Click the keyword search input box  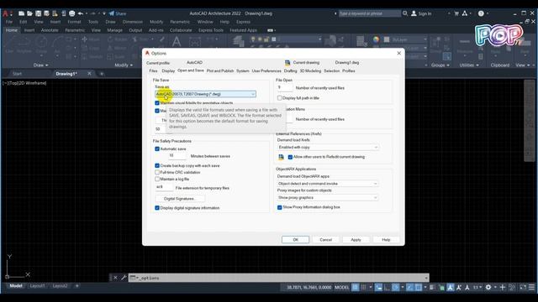(370, 13)
